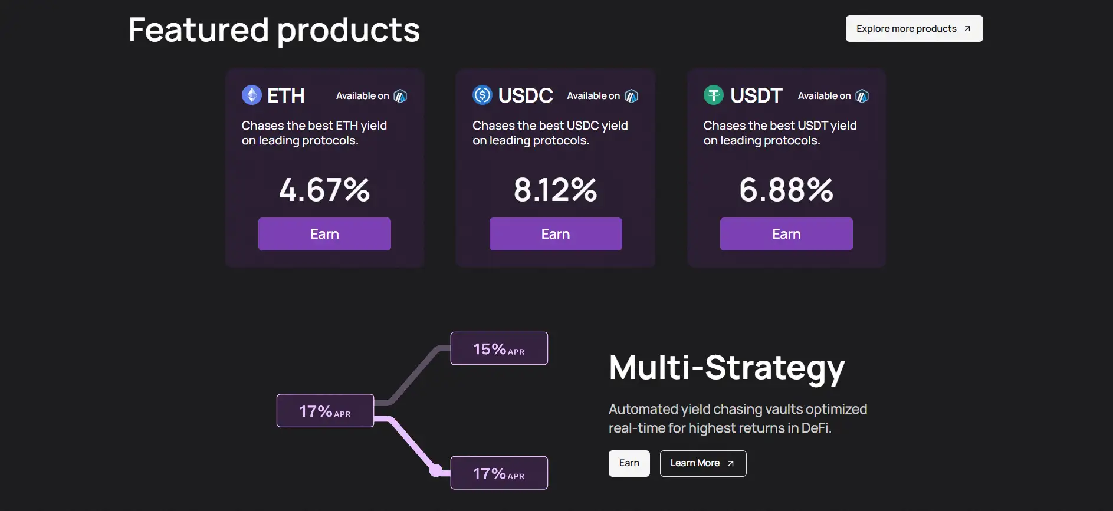
Task: Click arrow icon in Learn More button
Action: (731, 464)
